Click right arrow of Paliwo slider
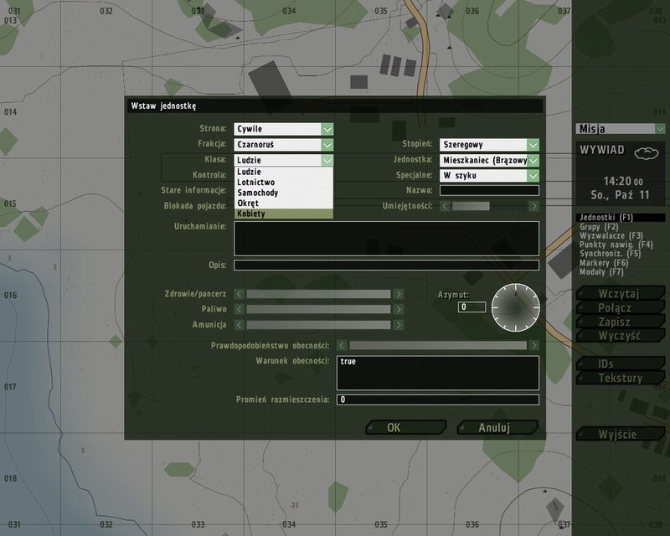 (398, 310)
